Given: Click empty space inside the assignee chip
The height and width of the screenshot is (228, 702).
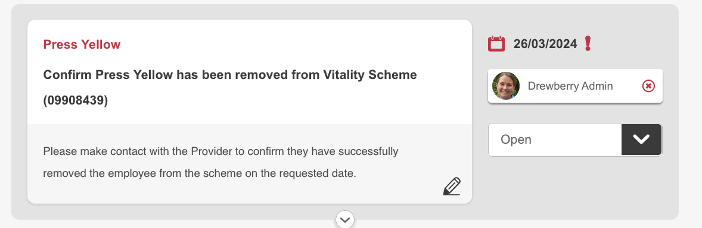Looking at the screenshot, I should pyautogui.click(x=627, y=85).
